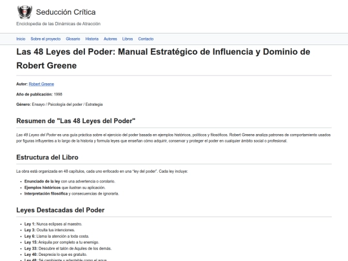Screen dimensions: 348x261
Task: Click Ley 33: Descubre el talón de Aquiles
Action: pos(68,248)
